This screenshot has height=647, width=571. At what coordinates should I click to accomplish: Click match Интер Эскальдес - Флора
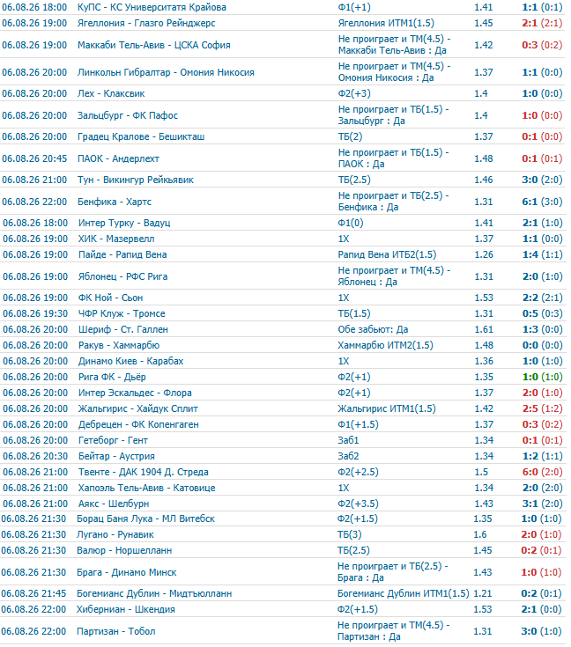135,393
